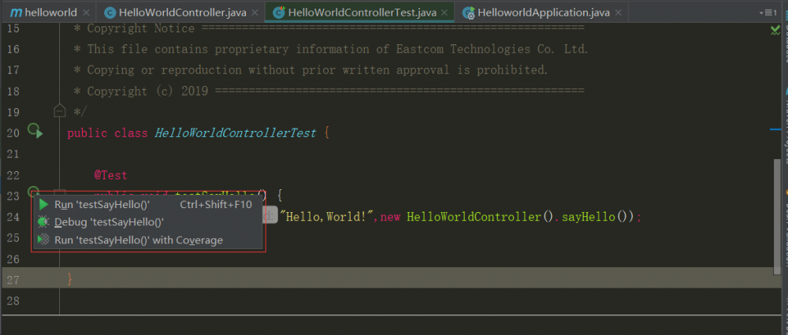The width and height of the screenshot is (788, 335).
Task: Click the sayHello method call on line 24
Action: pos(588,217)
